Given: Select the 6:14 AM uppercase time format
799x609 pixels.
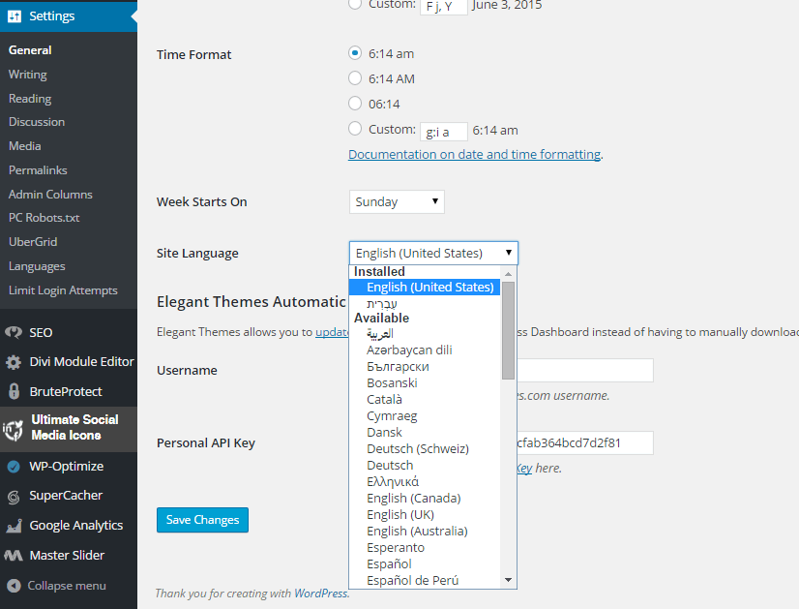Looking at the screenshot, I should (x=355, y=78).
